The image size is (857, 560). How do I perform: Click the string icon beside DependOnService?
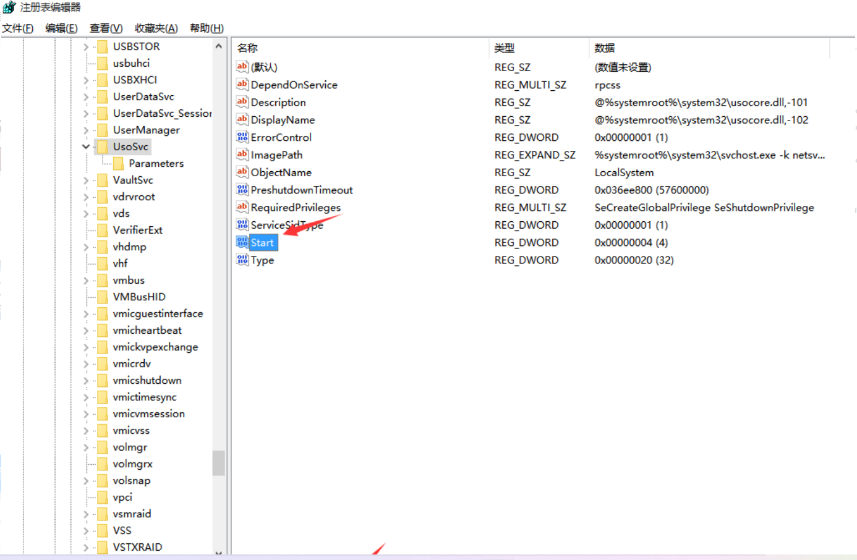[242, 85]
